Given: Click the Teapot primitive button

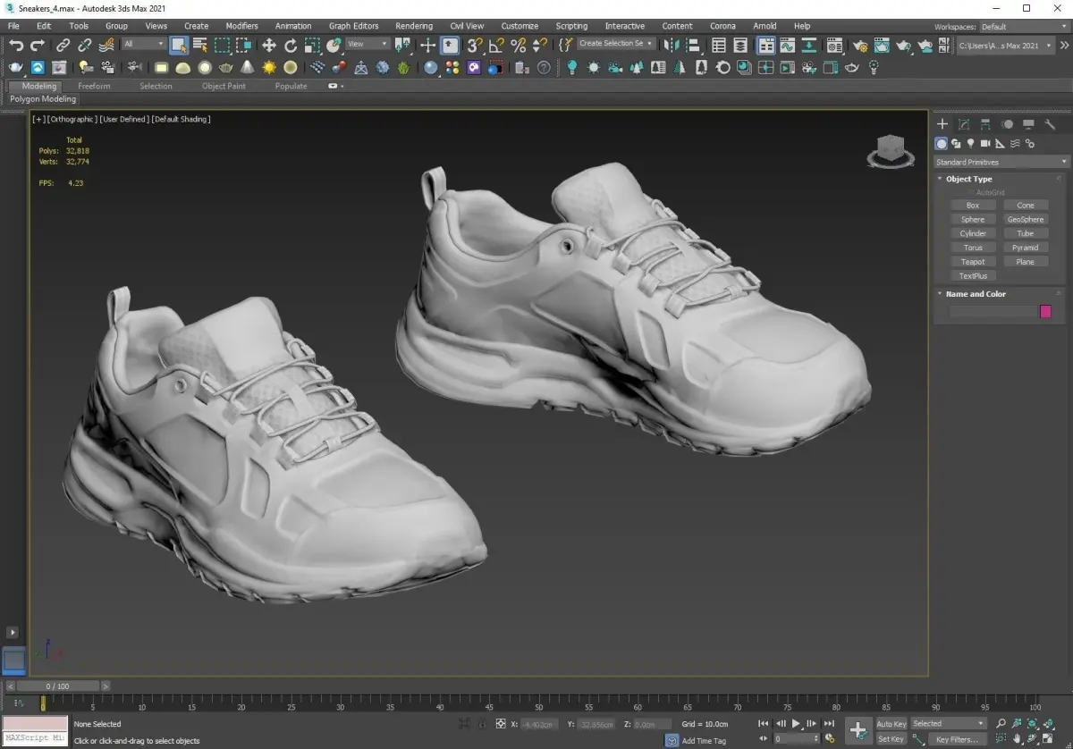Looking at the screenshot, I should click(973, 262).
